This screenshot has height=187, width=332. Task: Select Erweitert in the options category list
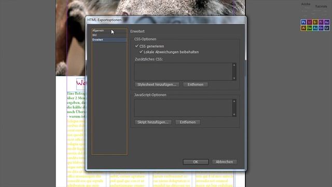pos(109,39)
